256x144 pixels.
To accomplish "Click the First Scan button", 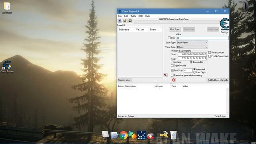I will [x=175, y=29].
